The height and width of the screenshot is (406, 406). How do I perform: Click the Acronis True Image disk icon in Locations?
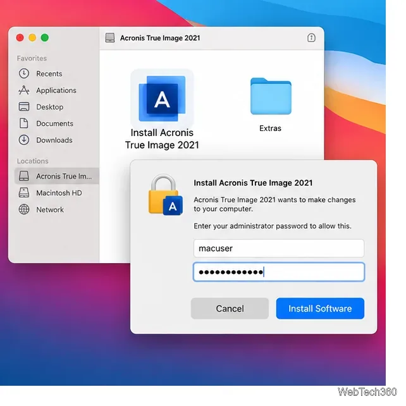(24, 176)
